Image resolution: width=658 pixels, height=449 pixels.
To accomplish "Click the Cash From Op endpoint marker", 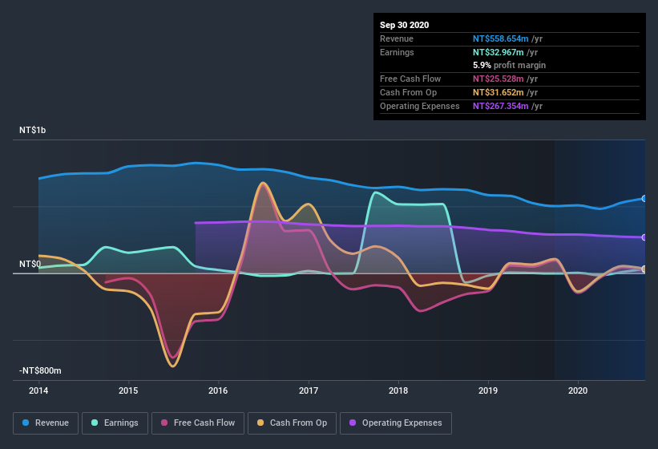I will (x=644, y=269).
